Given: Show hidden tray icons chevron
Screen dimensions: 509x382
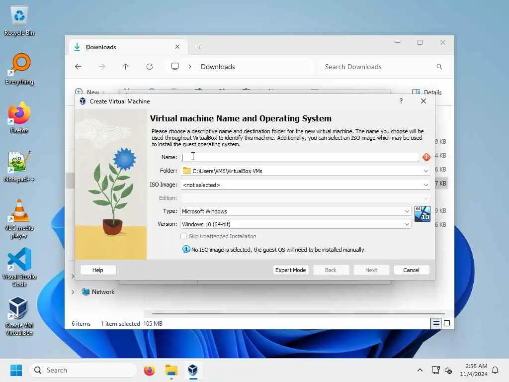Looking at the screenshot, I should click(x=420, y=370).
